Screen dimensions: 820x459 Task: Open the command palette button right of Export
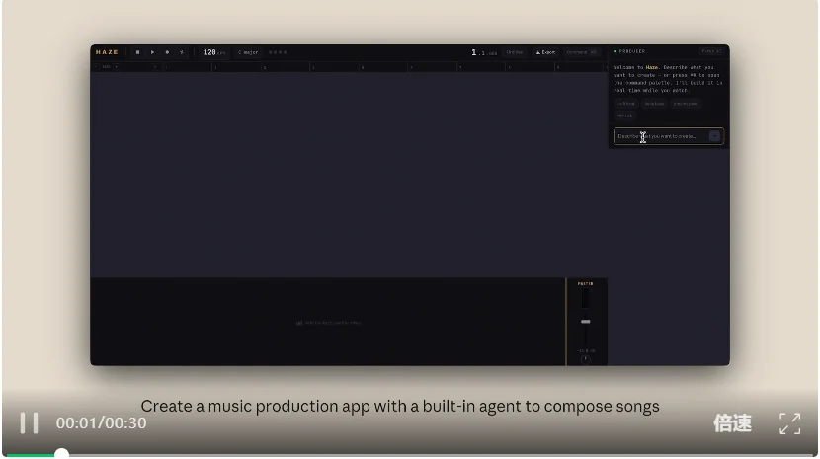(x=582, y=52)
